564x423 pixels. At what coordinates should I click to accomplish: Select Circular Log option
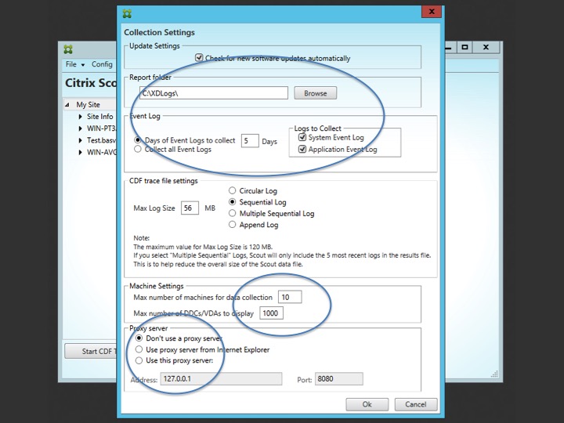coord(233,190)
